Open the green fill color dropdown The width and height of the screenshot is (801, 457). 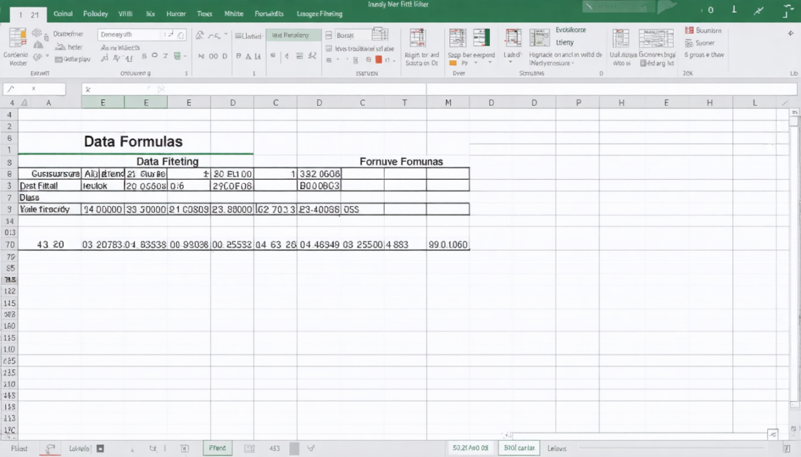click(x=179, y=57)
